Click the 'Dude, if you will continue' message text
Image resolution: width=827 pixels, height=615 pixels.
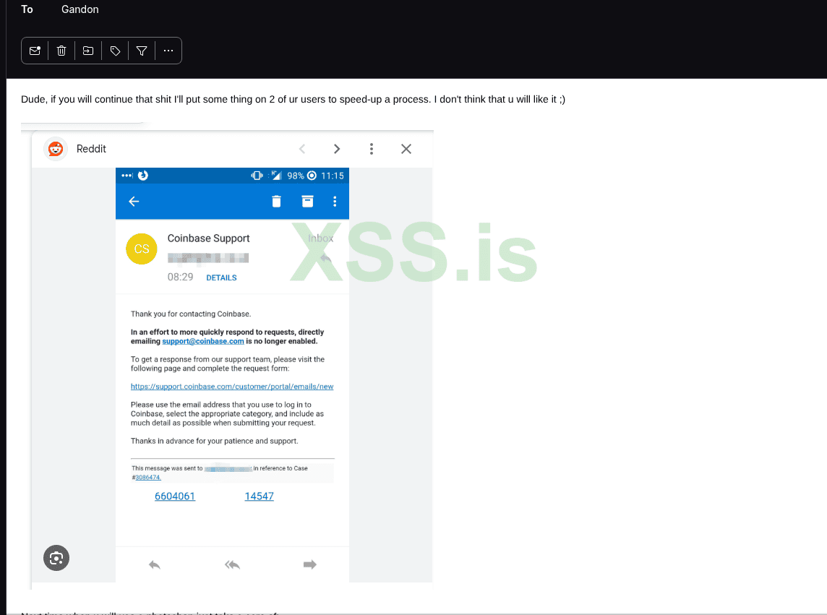click(x=293, y=99)
